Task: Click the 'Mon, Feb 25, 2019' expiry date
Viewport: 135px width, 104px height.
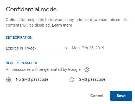Action: tap(88, 48)
